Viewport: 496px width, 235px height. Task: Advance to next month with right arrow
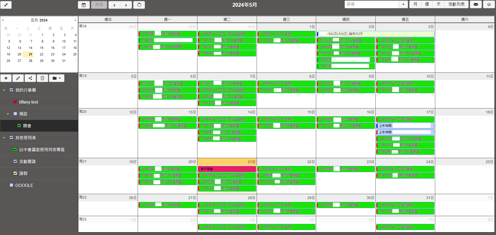[126, 5]
